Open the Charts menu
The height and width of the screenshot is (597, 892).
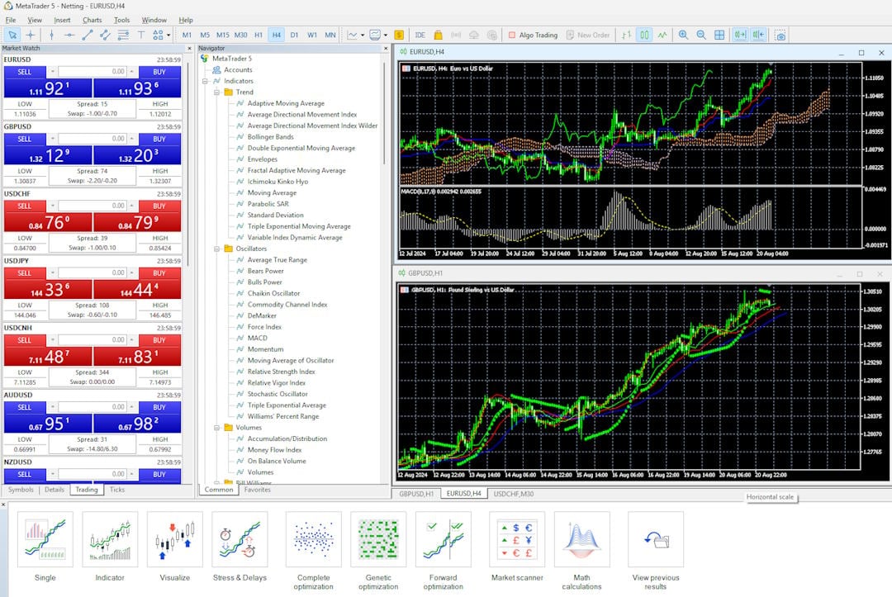92,20
